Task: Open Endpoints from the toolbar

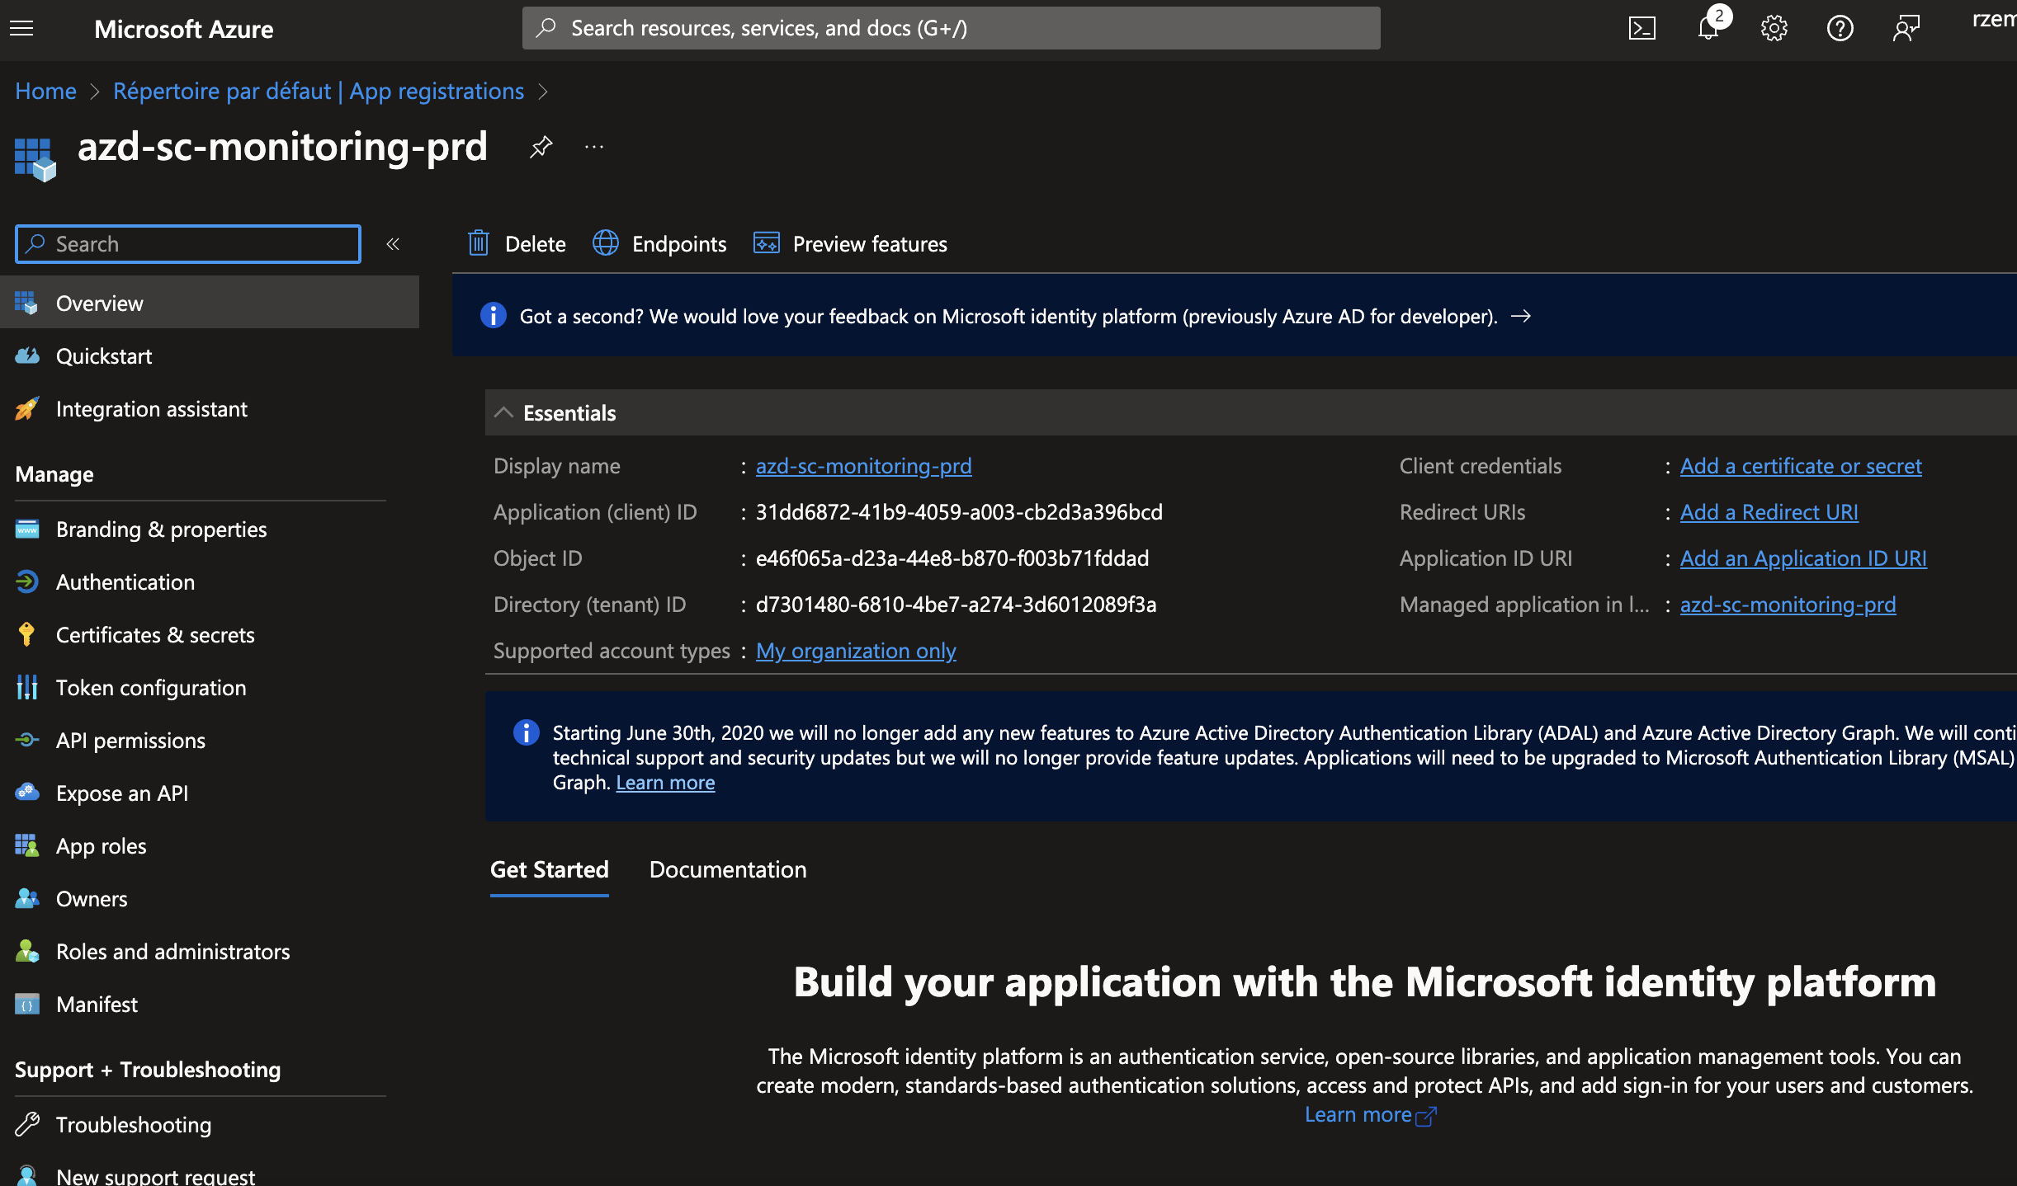Action: (659, 244)
